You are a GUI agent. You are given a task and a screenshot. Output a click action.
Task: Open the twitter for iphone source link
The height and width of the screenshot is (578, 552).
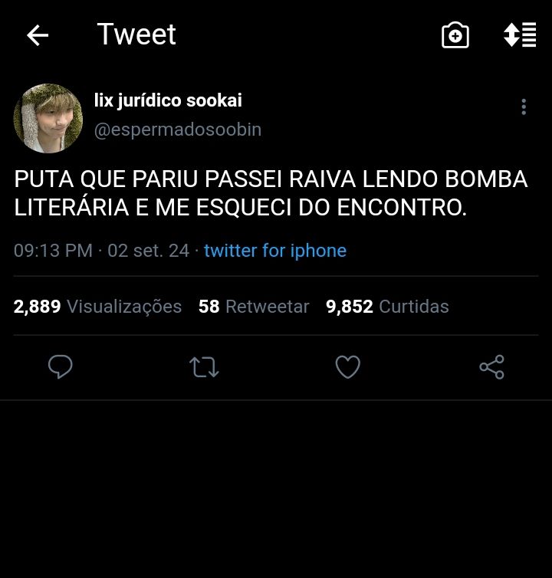point(275,251)
